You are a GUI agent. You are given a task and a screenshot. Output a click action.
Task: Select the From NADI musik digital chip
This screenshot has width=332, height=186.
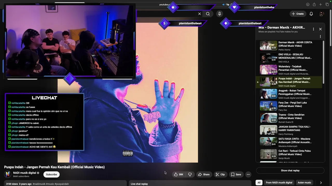(279, 183)
